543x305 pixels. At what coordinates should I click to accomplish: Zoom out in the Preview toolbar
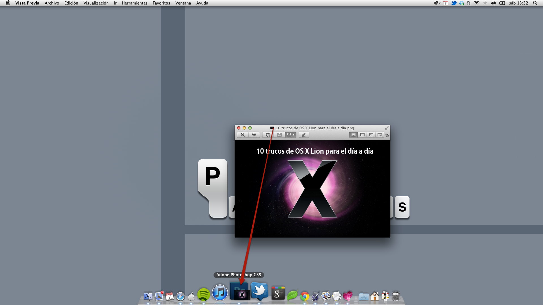pos(243,135)
